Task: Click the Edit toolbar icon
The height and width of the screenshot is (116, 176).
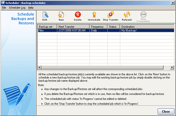Action: (x=45, y=15)
